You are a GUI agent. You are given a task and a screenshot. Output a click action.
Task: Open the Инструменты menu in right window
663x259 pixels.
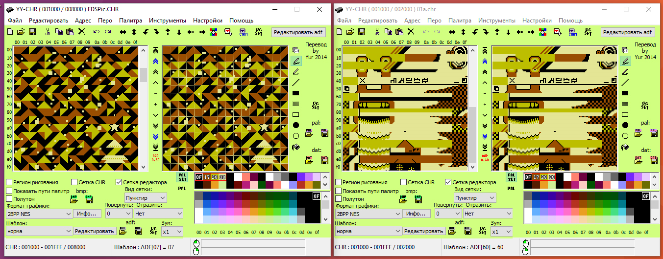pyautogui.click(x=497, y=21)
